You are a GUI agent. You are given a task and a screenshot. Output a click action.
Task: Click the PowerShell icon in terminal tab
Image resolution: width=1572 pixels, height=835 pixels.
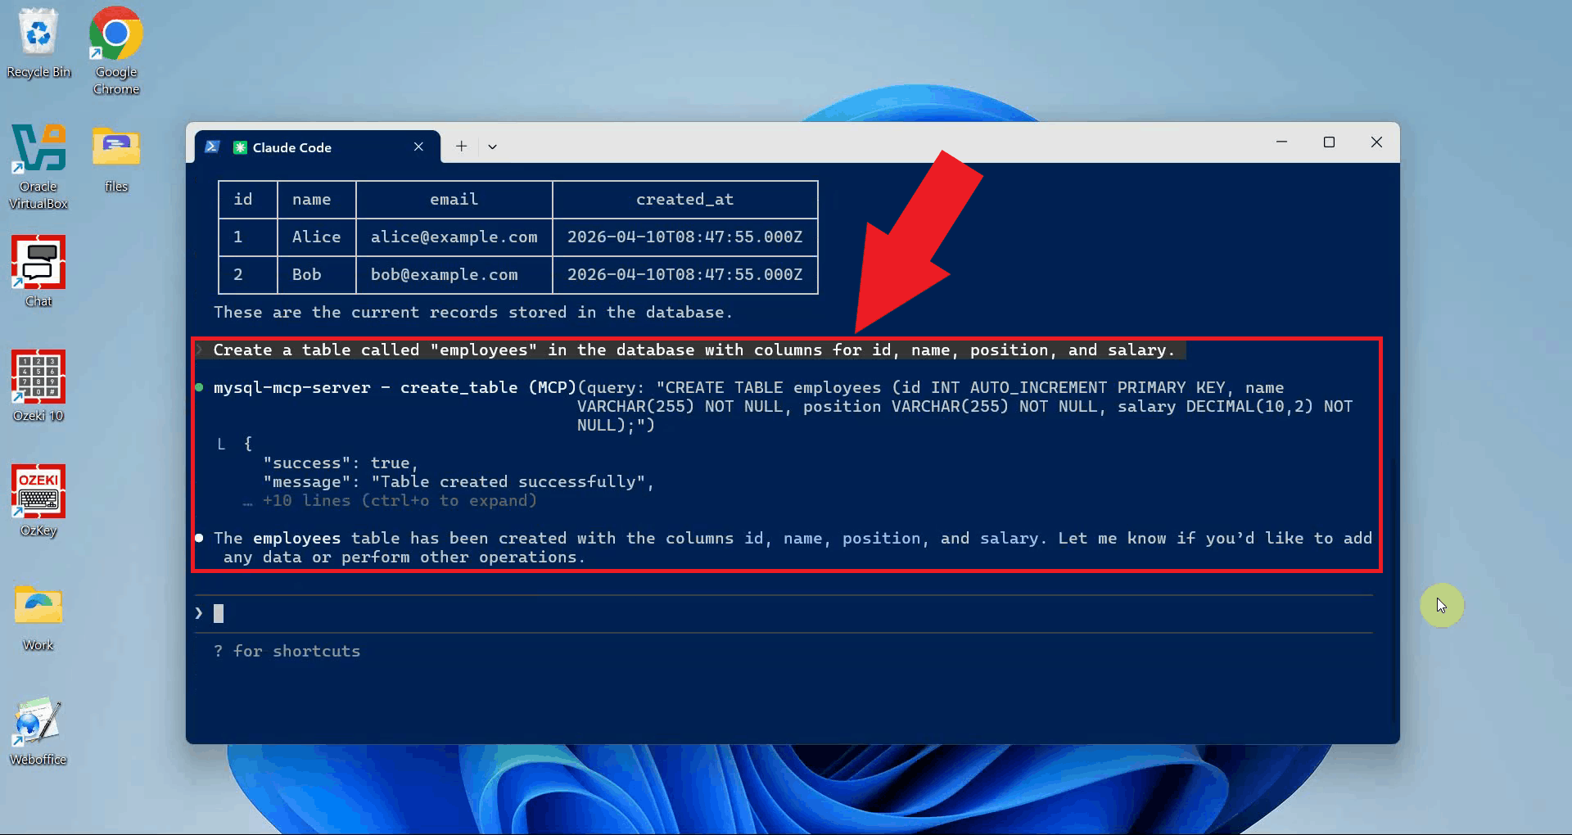212,147
